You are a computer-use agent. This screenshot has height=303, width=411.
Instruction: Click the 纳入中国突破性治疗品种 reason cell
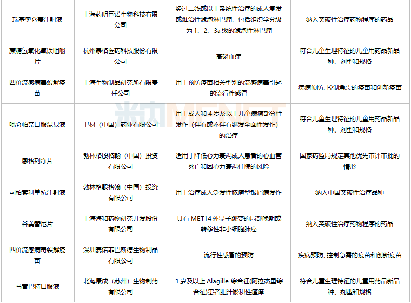pyautogui.click(x=350, y=192)
